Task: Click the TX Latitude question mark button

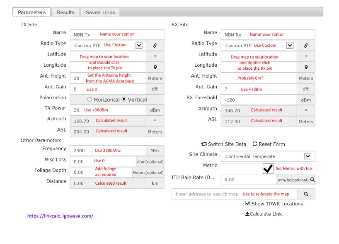Action: click(155, 56)
